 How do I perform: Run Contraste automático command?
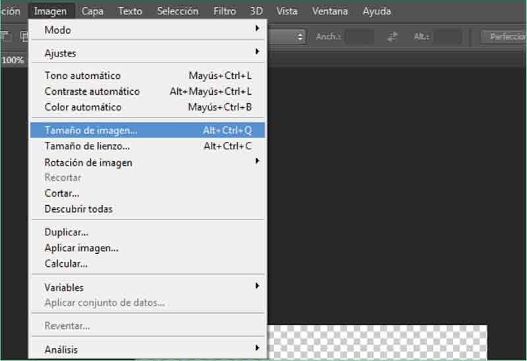(x=148, y=91)
